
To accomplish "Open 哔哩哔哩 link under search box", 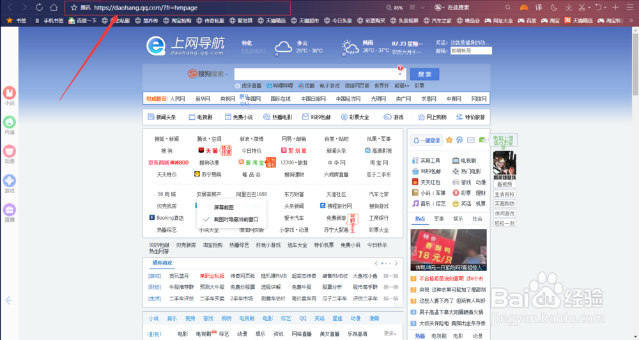I will [x=280, y=86].
